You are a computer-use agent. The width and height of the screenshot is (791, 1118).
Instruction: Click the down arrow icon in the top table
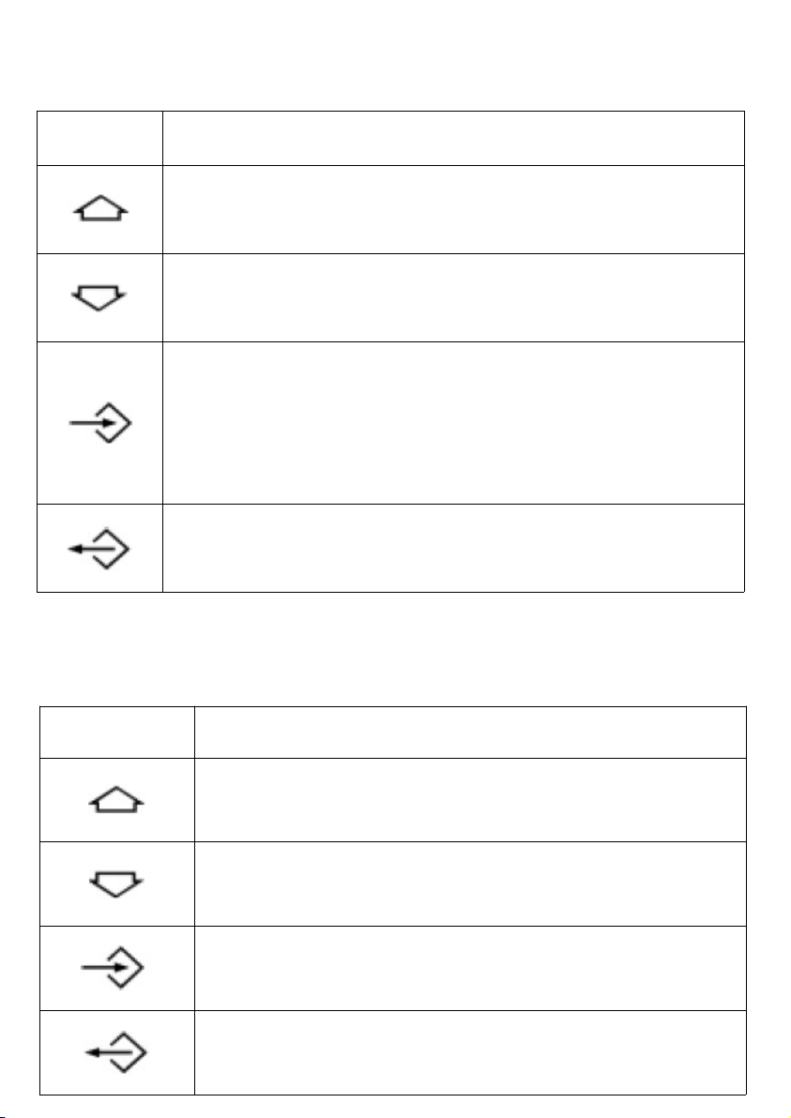[x=99, y=297]
